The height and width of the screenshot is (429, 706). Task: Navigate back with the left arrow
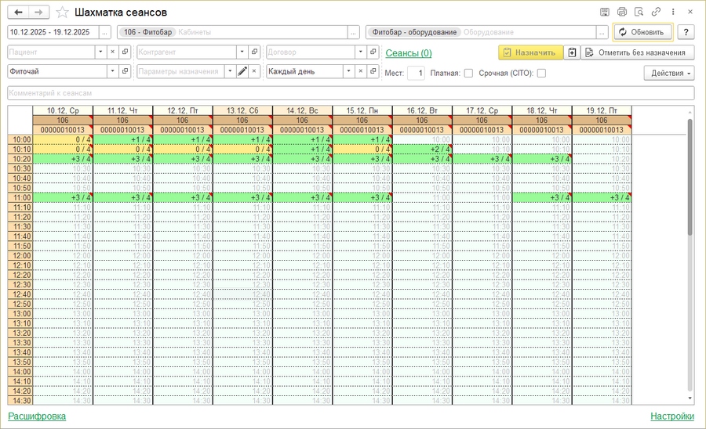[18, 13]
